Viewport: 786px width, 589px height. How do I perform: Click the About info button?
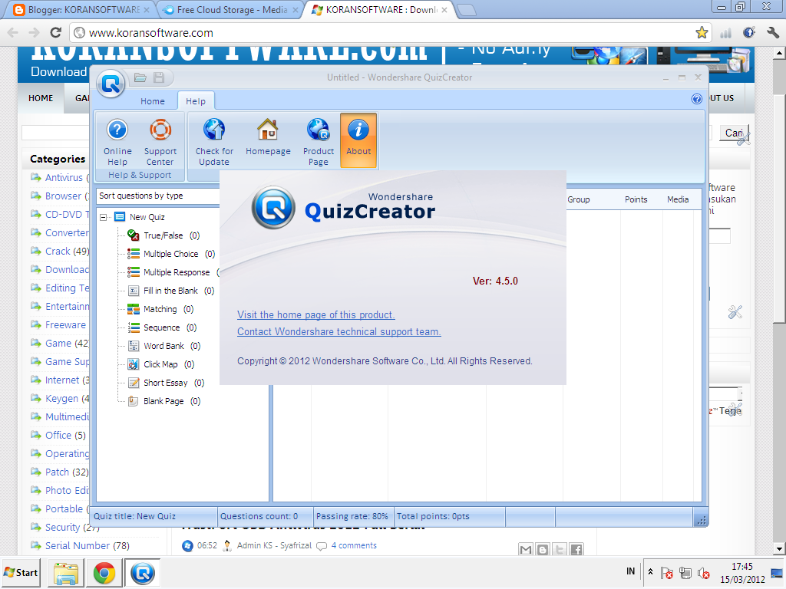coord(358,140)
